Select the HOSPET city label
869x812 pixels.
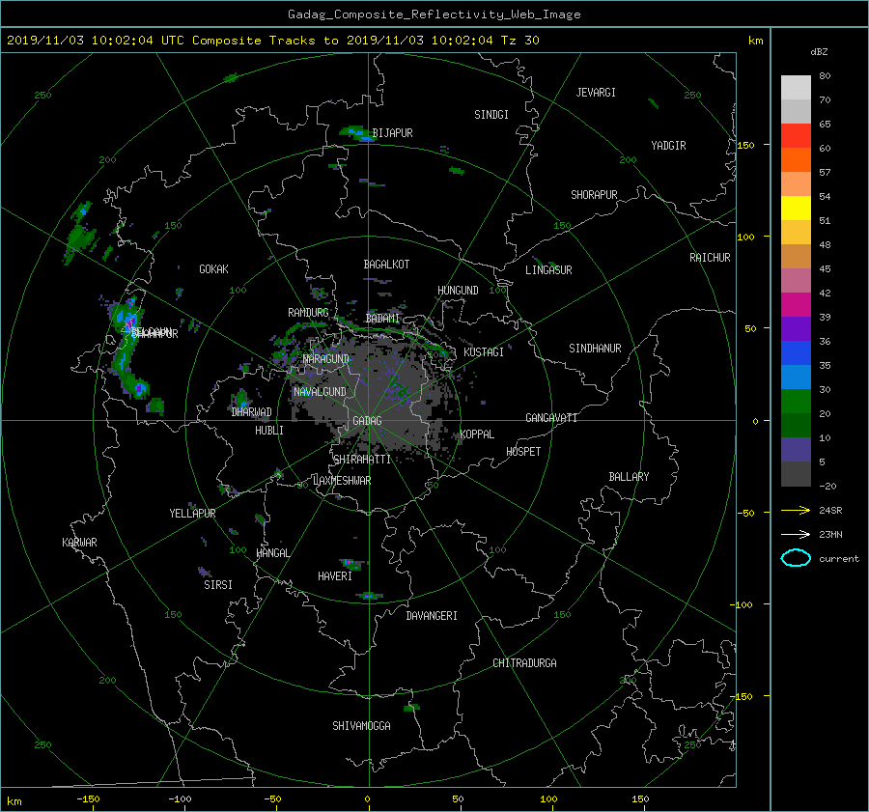[x=523, y=452]
